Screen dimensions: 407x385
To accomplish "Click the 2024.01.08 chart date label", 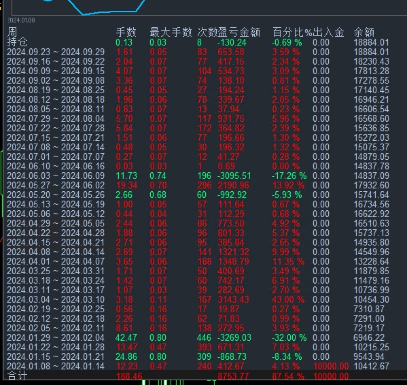I will (x=21, y=20).
